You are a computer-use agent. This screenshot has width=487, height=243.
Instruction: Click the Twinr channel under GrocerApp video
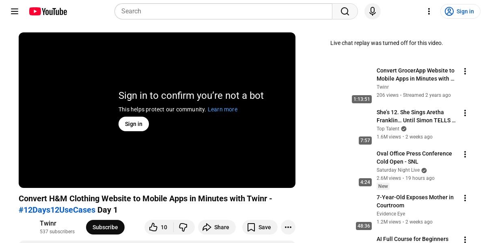(383, 87)
